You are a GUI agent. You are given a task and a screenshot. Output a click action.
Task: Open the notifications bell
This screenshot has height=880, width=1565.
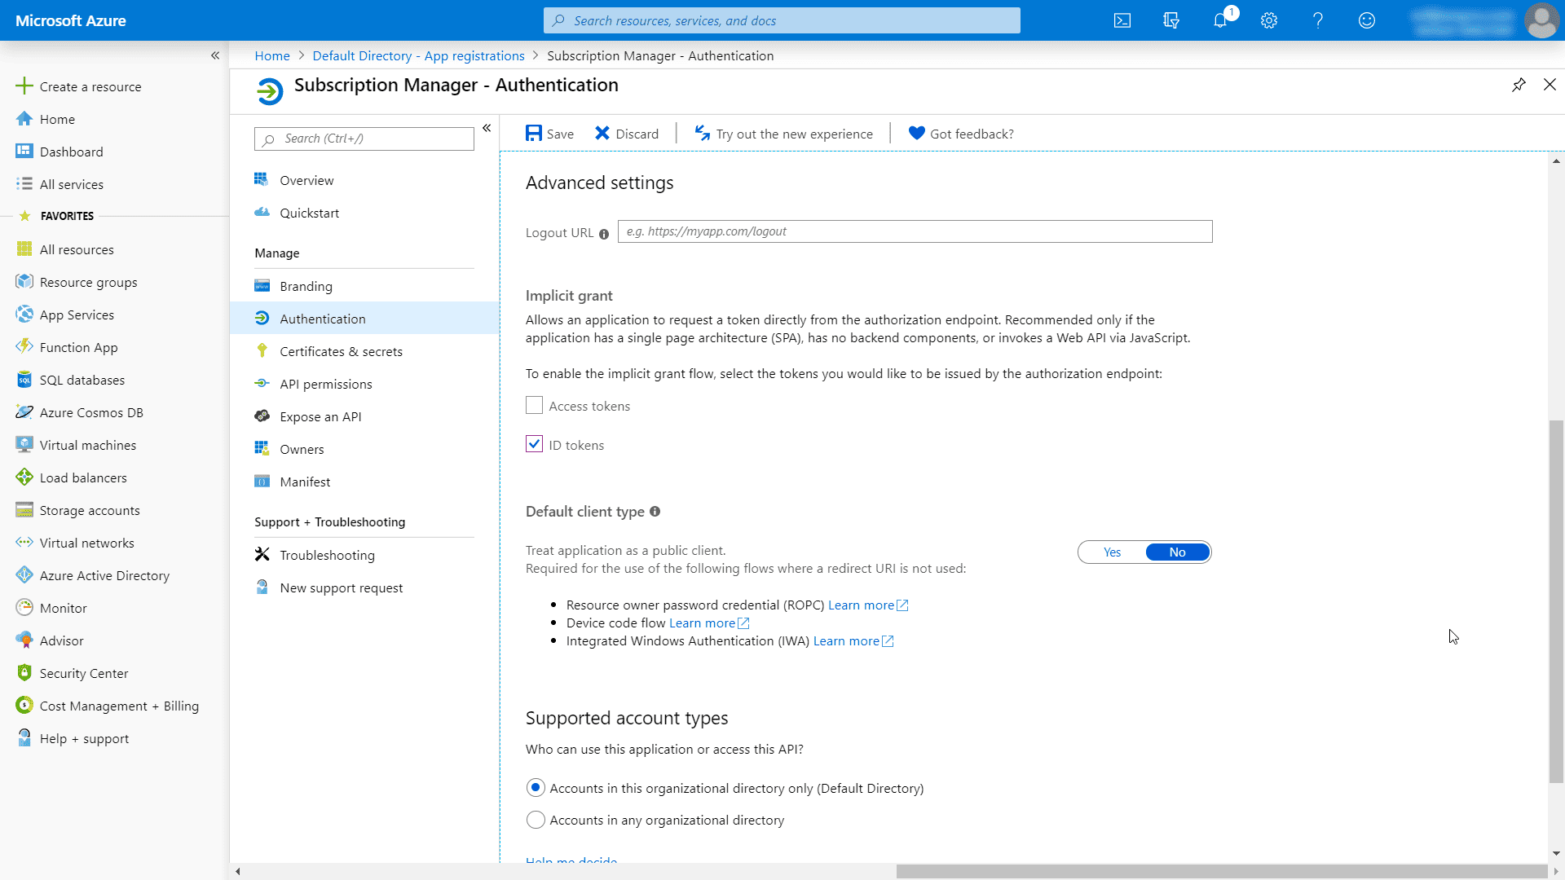coord(1220,20)
